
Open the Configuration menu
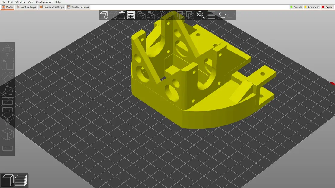pyautogui.click(x=44, y=2)
